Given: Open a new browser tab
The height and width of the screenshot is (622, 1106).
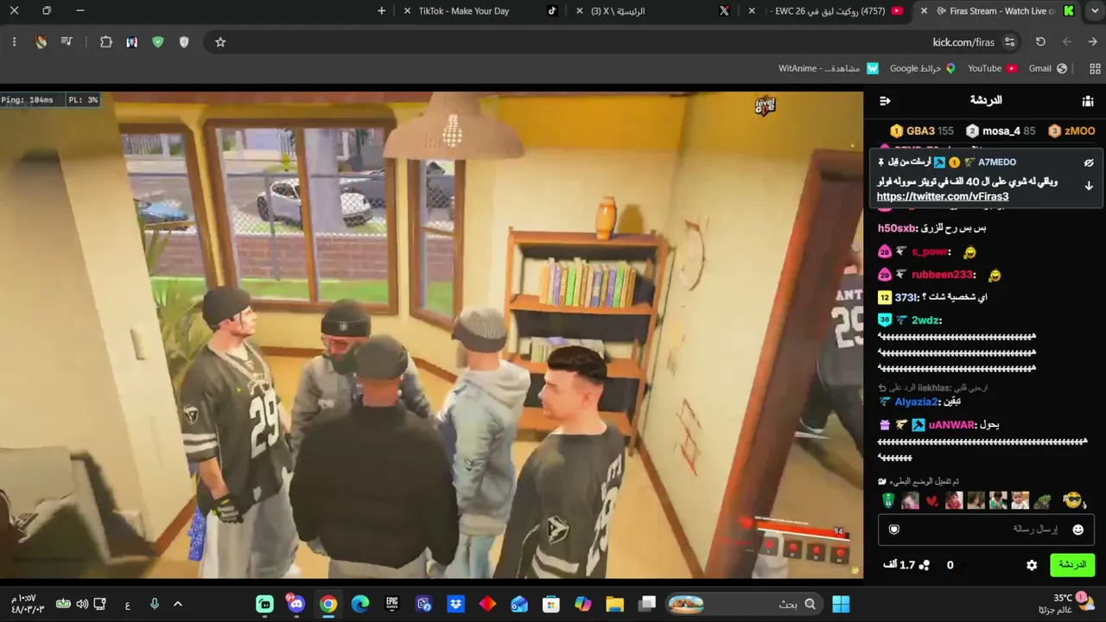Looking at the screenshot, I should [x=382, y=11].
